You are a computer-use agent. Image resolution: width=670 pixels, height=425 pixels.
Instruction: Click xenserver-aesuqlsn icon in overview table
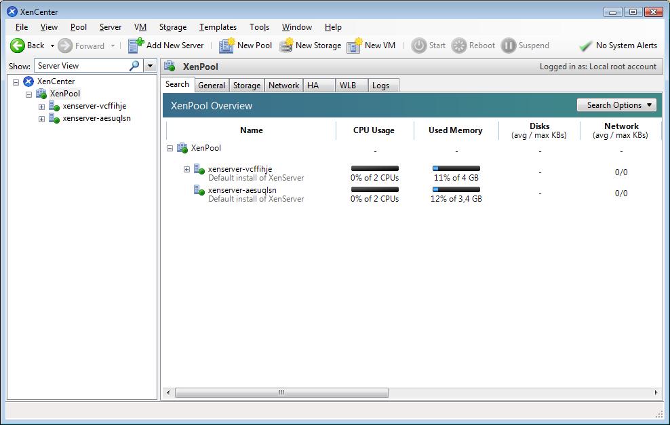199,190
